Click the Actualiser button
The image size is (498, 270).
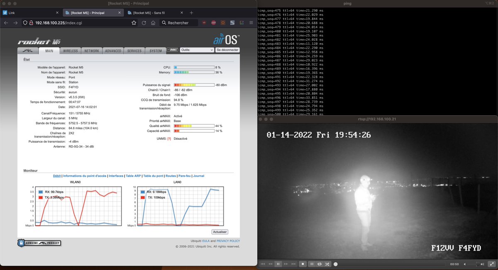(x=220, y=232)
